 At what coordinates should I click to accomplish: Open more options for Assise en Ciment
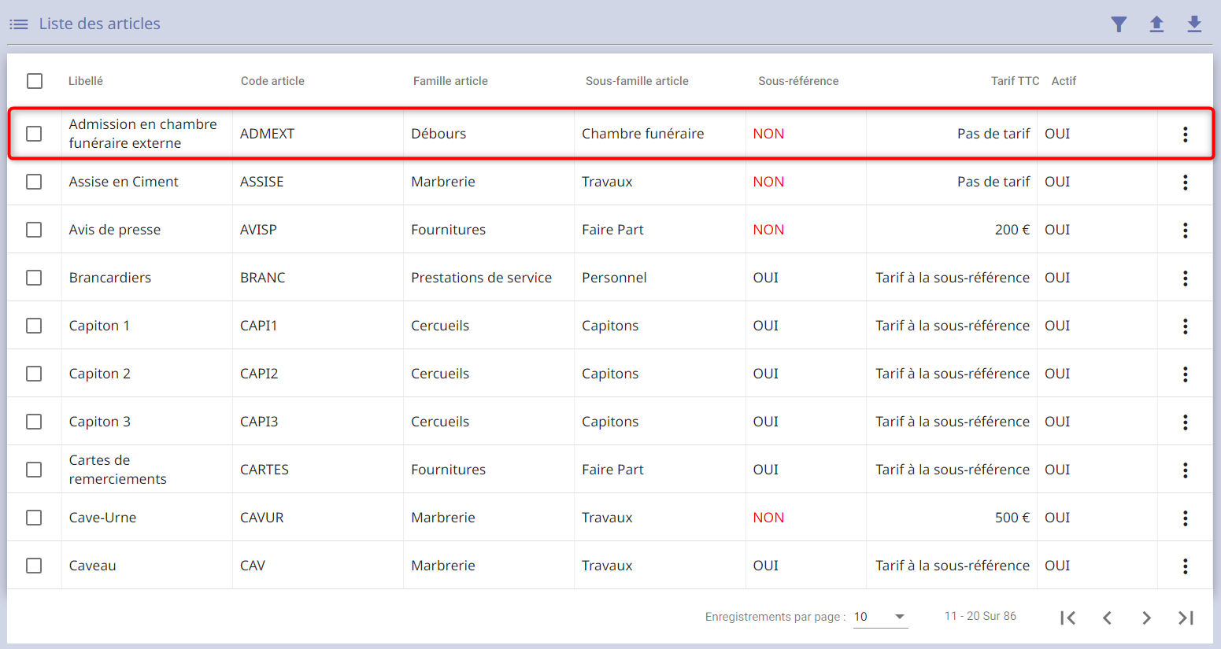(1185, 183)
